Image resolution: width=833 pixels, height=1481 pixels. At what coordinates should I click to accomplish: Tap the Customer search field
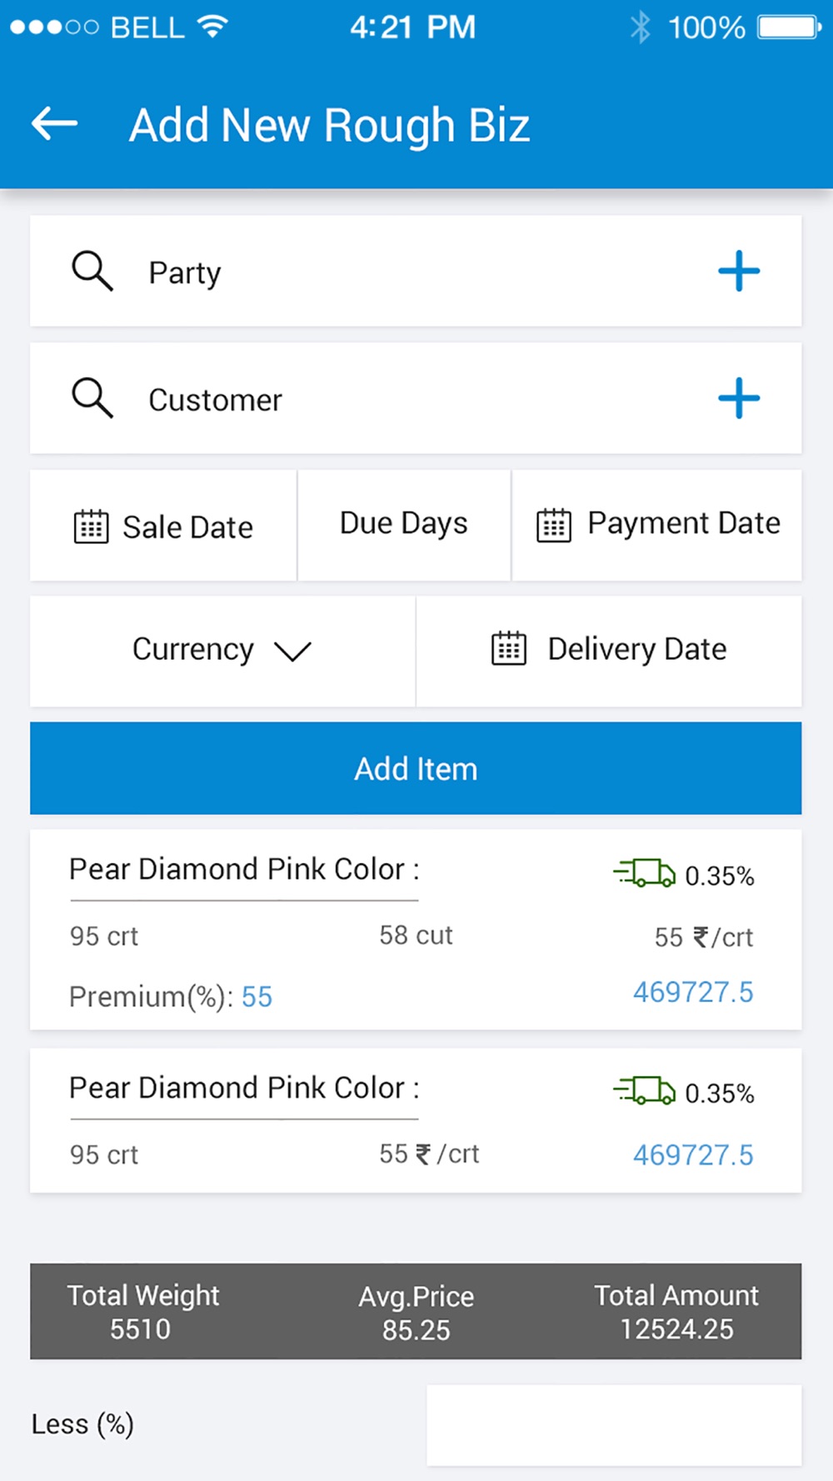point(416,398)
